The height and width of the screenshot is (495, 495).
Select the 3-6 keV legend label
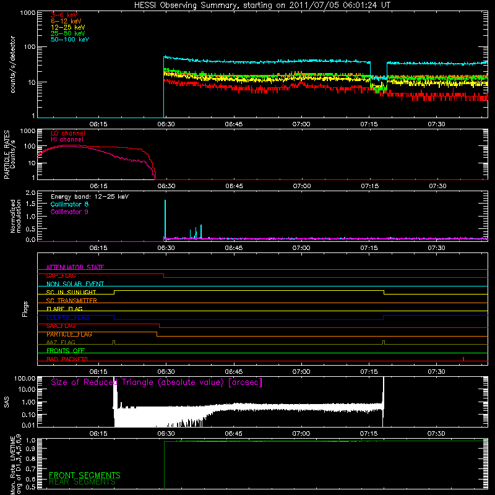coord(64,15)
